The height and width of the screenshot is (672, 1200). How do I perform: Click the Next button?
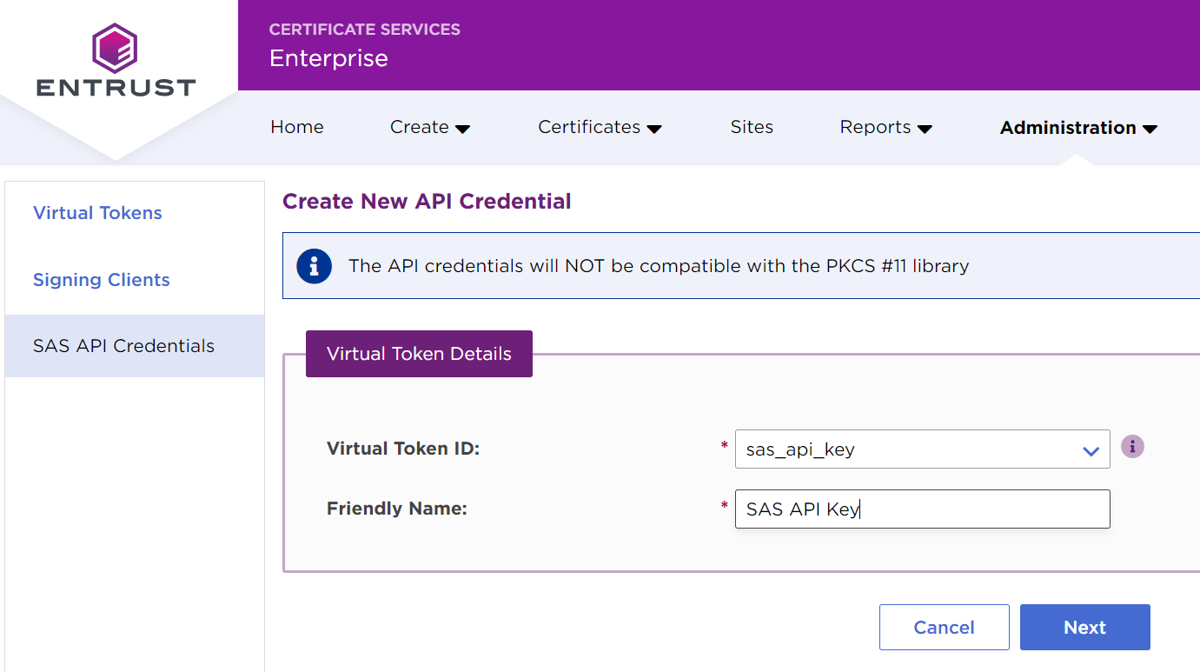1084,628
